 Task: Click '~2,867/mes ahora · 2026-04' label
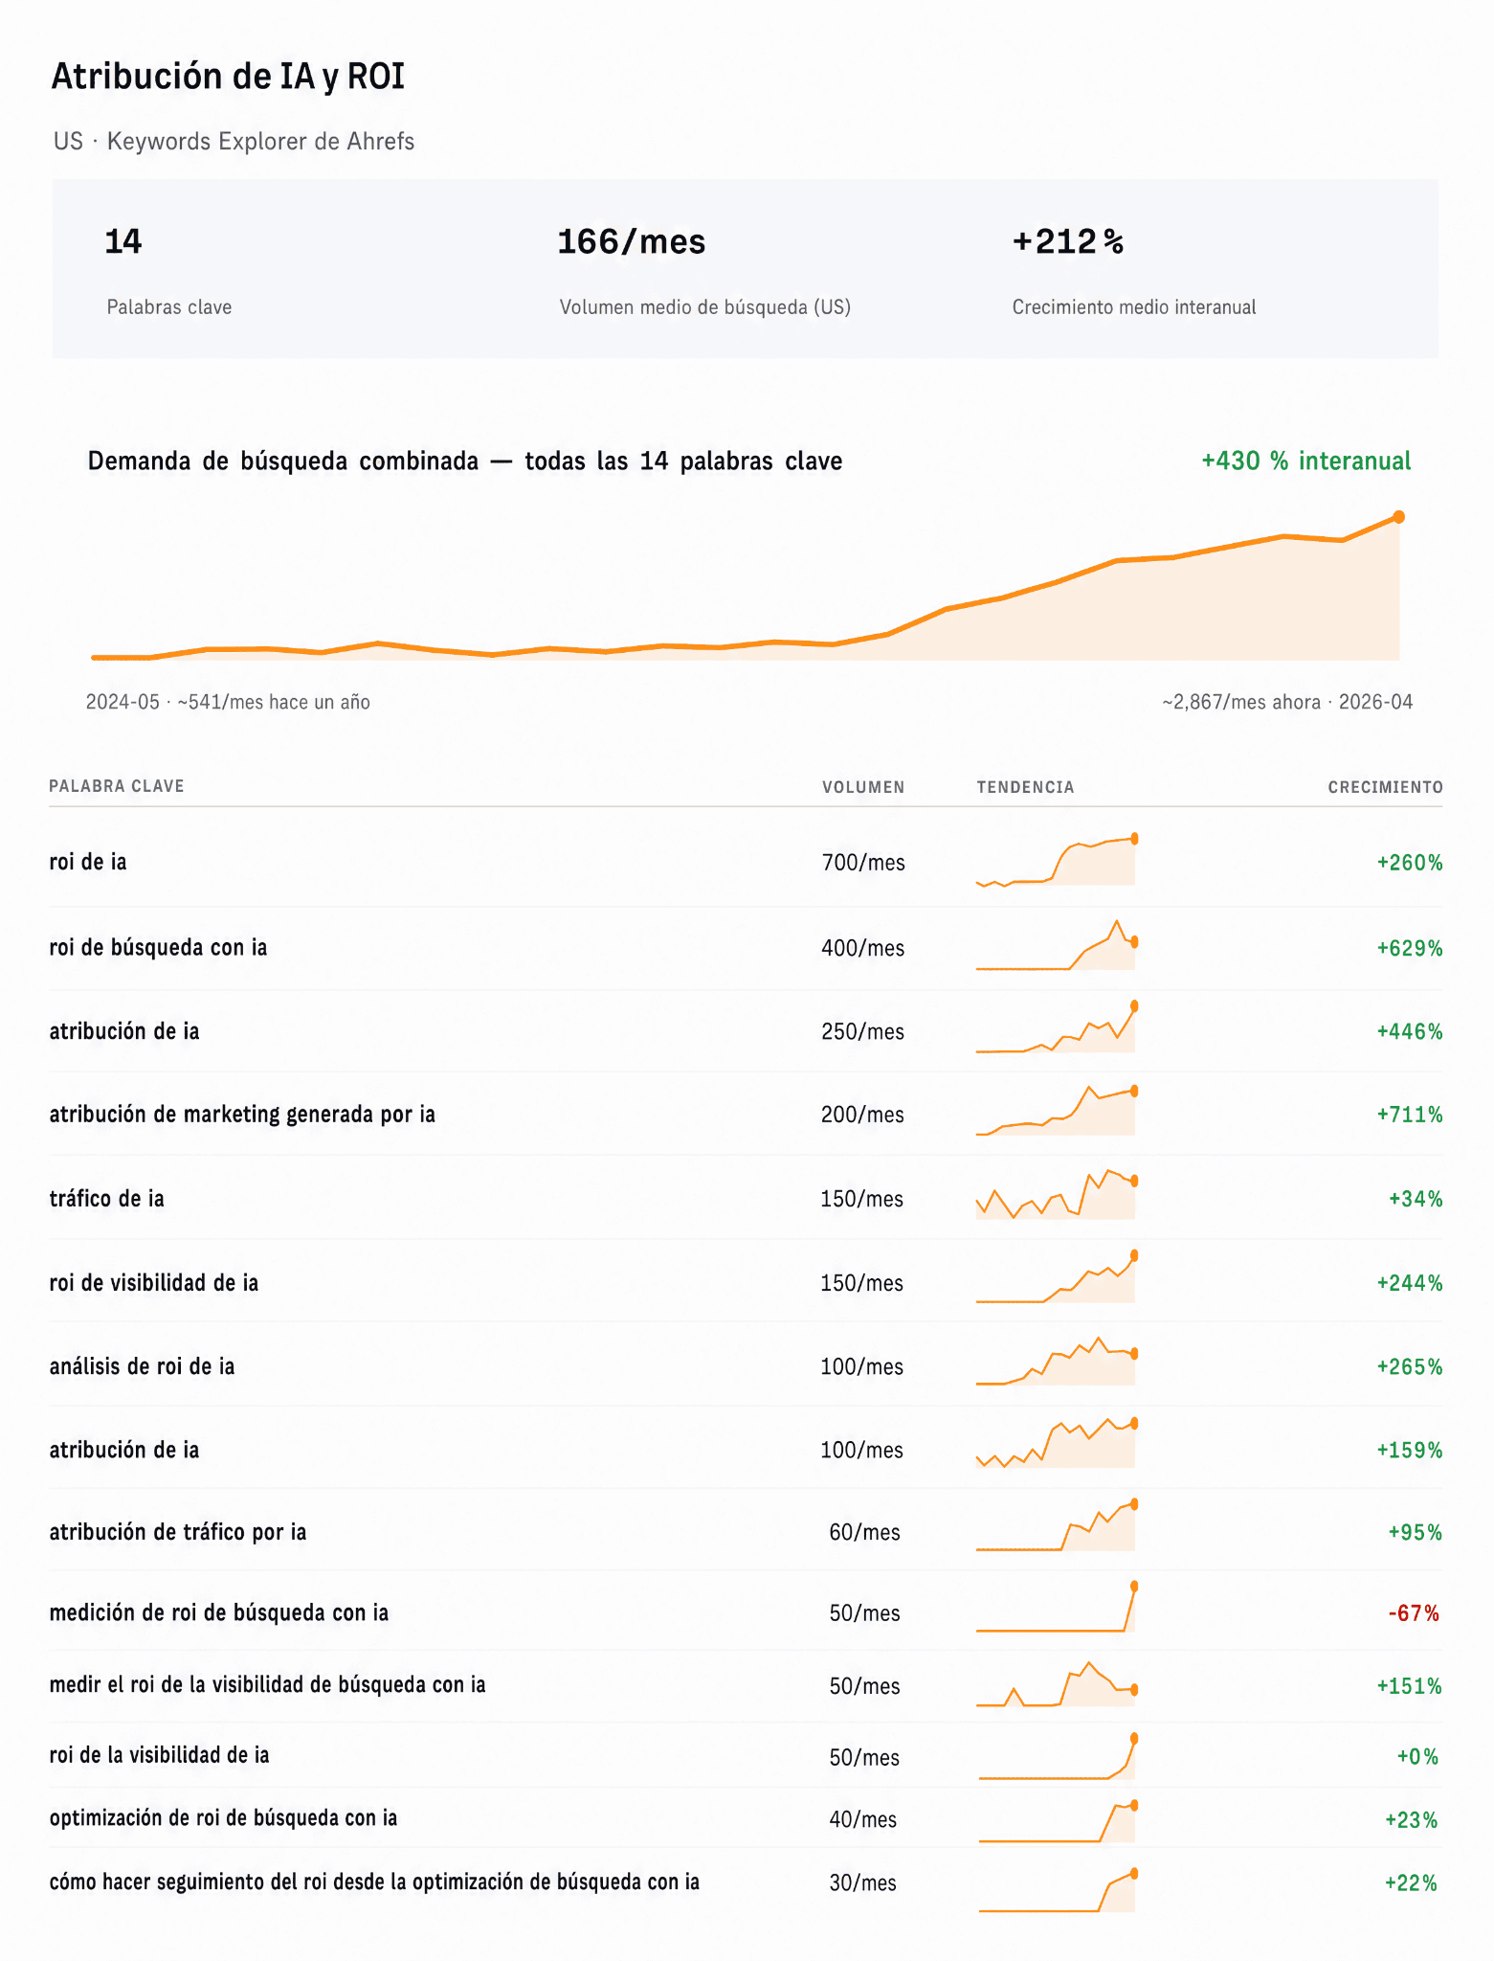1287,702
